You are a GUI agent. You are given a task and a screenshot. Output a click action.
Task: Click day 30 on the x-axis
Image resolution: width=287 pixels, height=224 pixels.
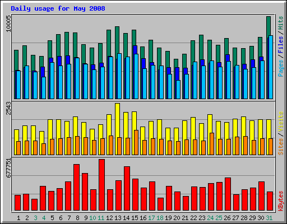pyautogui.click(x=261, y=218)
